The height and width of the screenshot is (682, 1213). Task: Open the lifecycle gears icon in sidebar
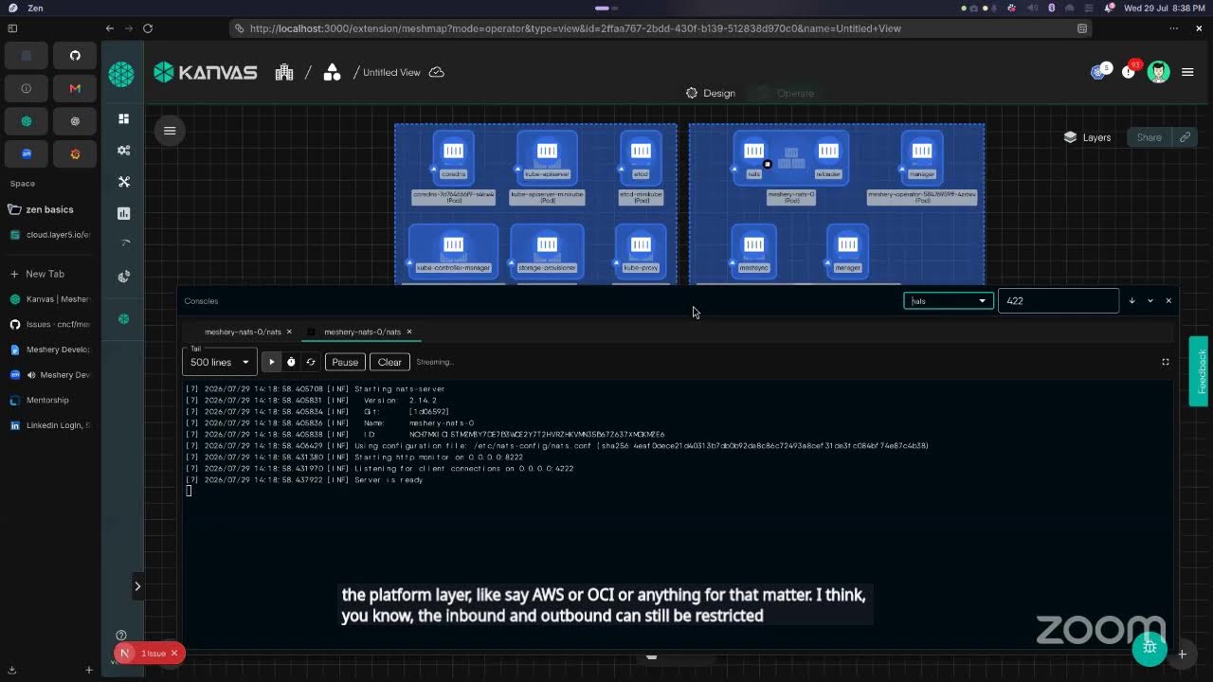pos(123,151)
